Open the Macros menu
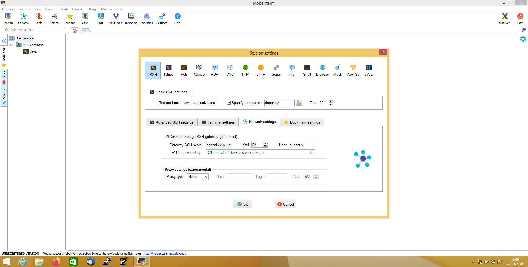Screen dimensions: 528x267 pos(106,9)
